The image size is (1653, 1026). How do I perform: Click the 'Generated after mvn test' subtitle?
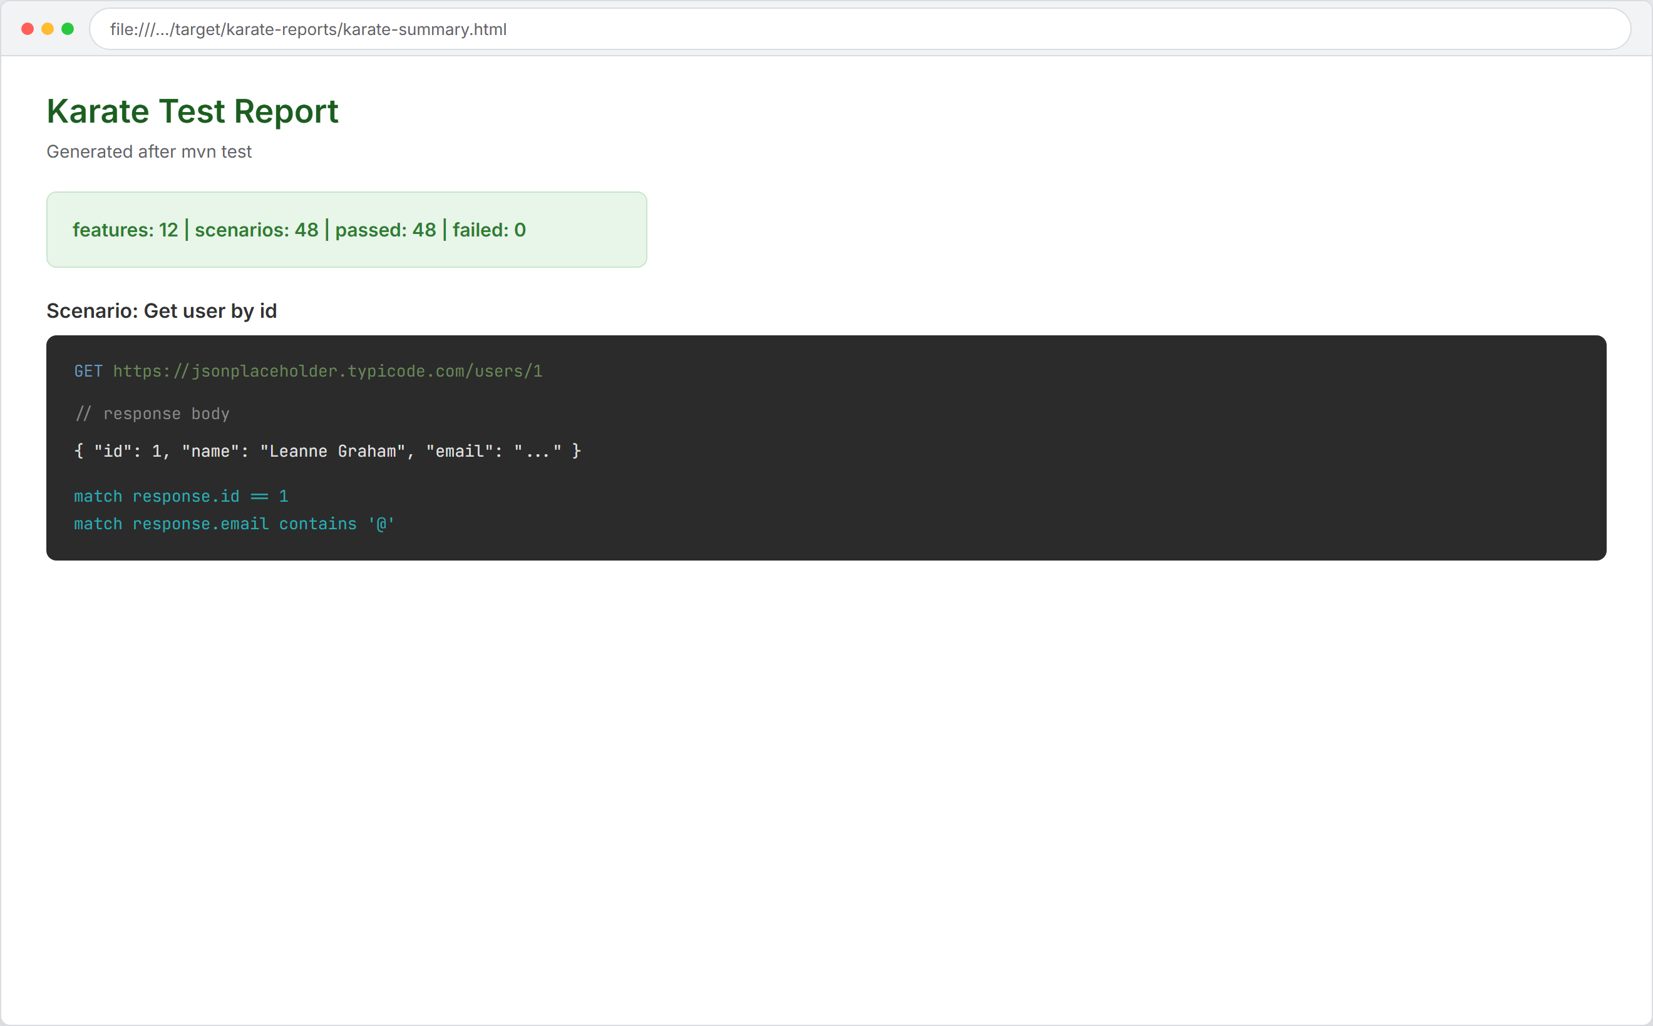[x=149, y=151]
